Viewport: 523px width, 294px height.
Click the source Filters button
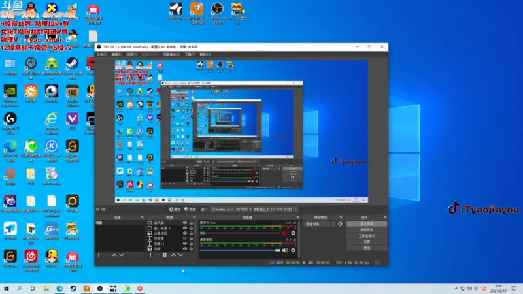(x=190, y=209)
